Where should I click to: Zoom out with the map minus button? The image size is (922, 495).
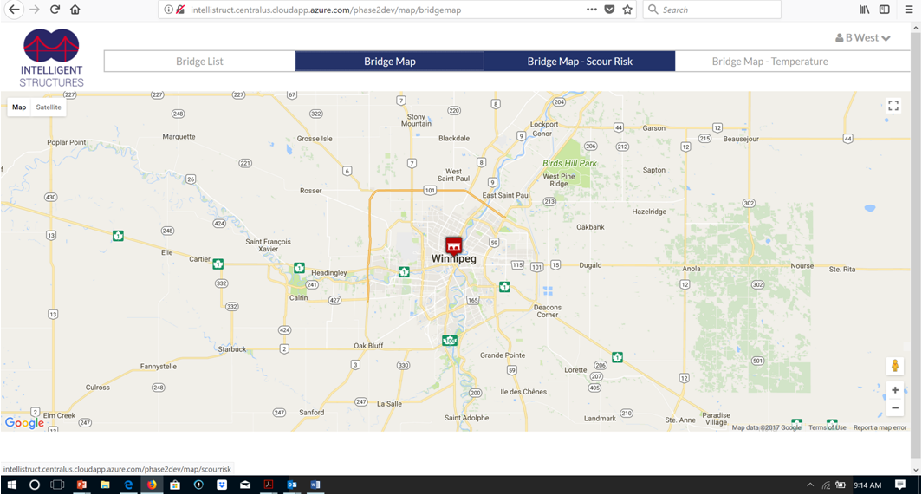895,407
